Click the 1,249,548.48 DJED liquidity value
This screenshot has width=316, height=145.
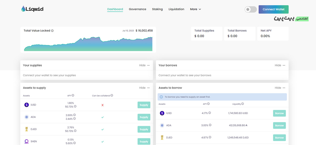click(x=238, y=138)
